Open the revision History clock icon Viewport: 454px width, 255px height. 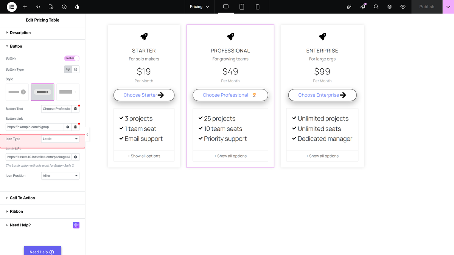click(x=64, y=7)
